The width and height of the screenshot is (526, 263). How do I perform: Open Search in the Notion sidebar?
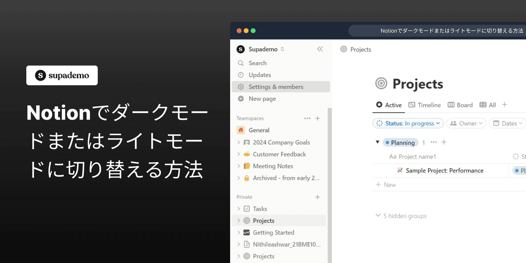click(257, 63)
